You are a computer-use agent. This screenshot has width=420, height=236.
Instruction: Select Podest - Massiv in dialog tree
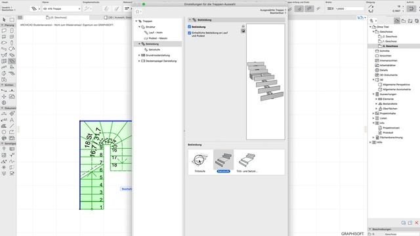point(157,38)
